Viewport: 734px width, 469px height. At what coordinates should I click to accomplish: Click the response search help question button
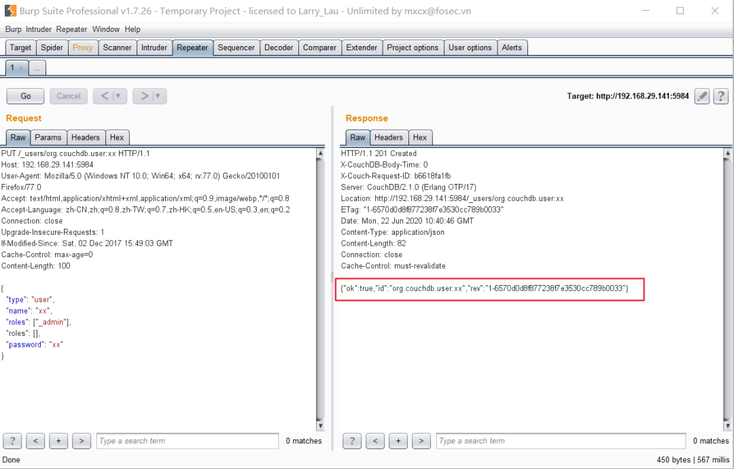352,441
